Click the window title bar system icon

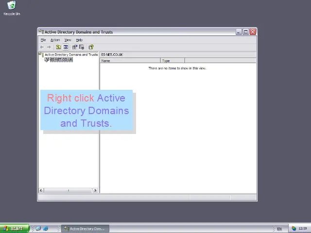click(x=41, y=32)
